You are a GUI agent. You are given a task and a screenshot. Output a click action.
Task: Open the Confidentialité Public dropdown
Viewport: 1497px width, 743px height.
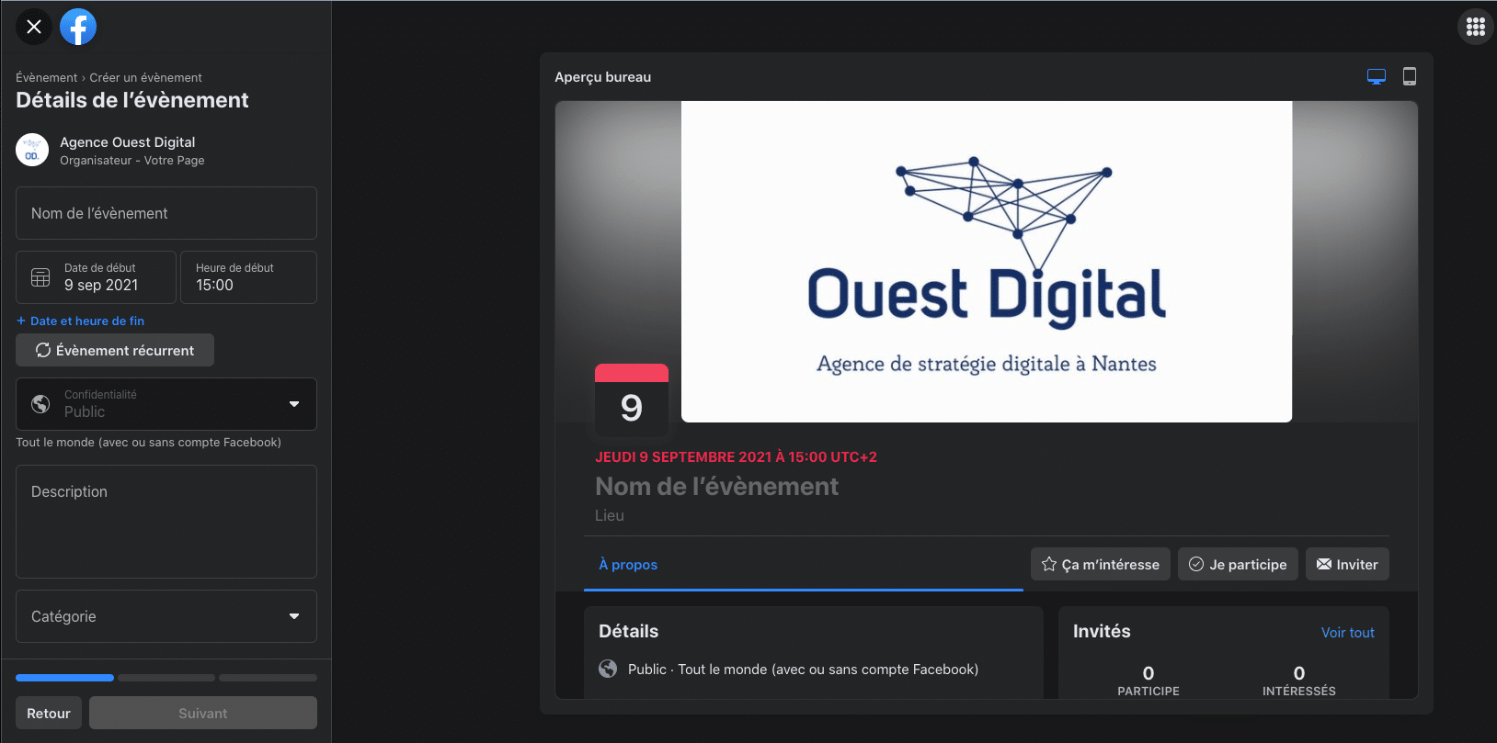pos(166,404)
